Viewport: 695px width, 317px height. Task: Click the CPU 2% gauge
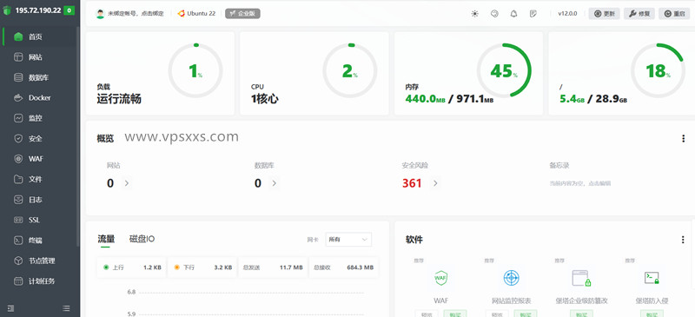[350, 70]
